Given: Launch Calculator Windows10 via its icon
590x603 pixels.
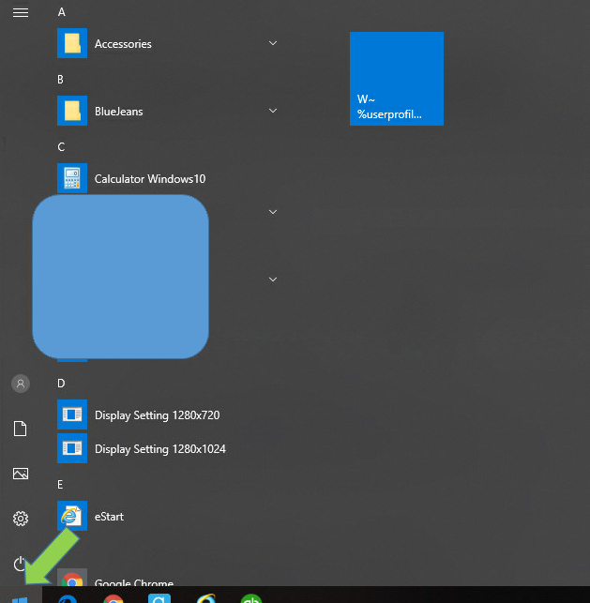Looking at the screenshot, I should [x=72, y=178].
